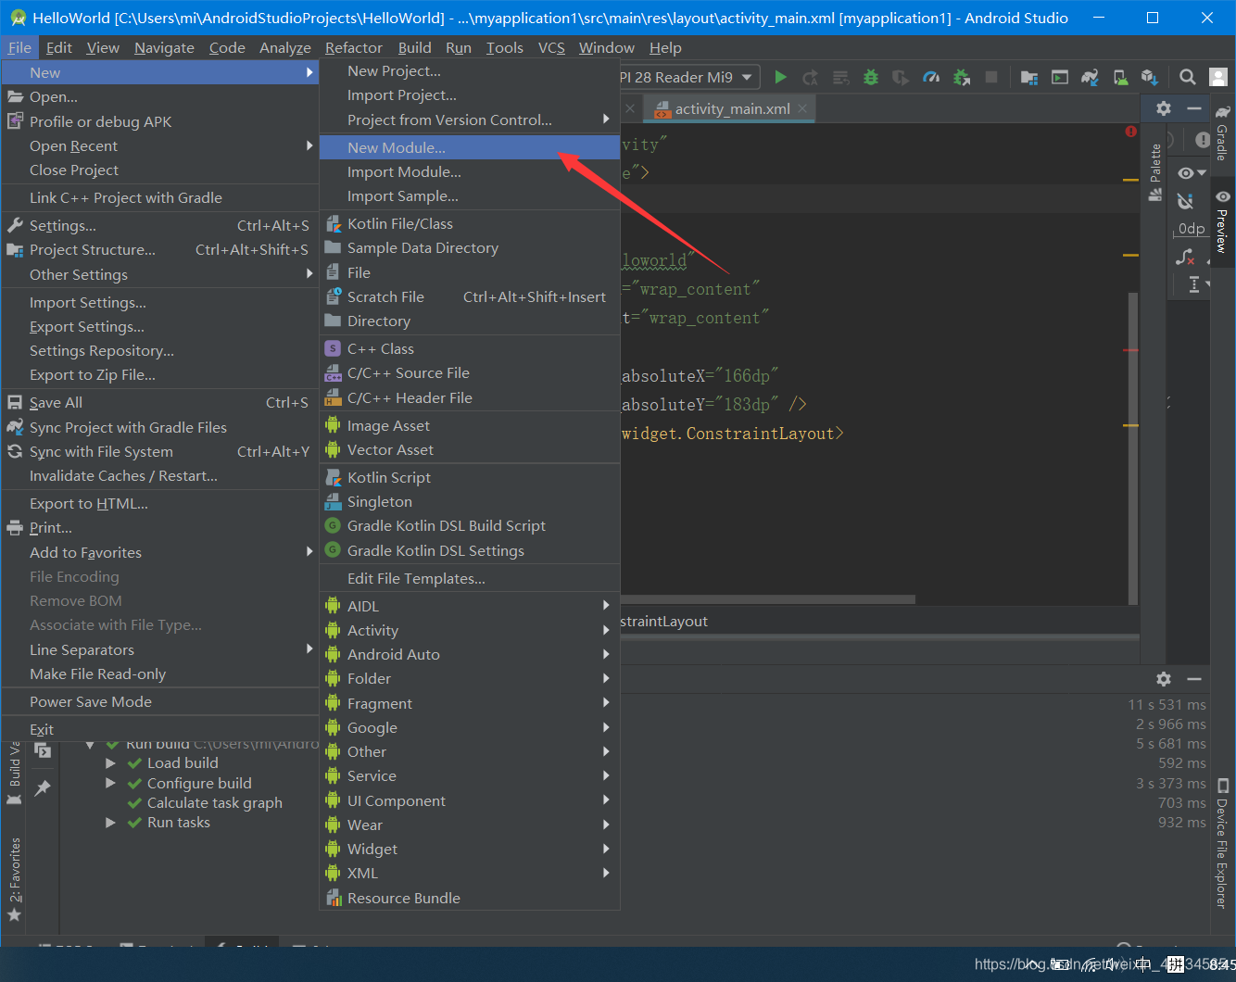1236x982 pixels.
Task: Click the red error indicator in editor
Action: pyautogui.click(x=1130, y=132)
